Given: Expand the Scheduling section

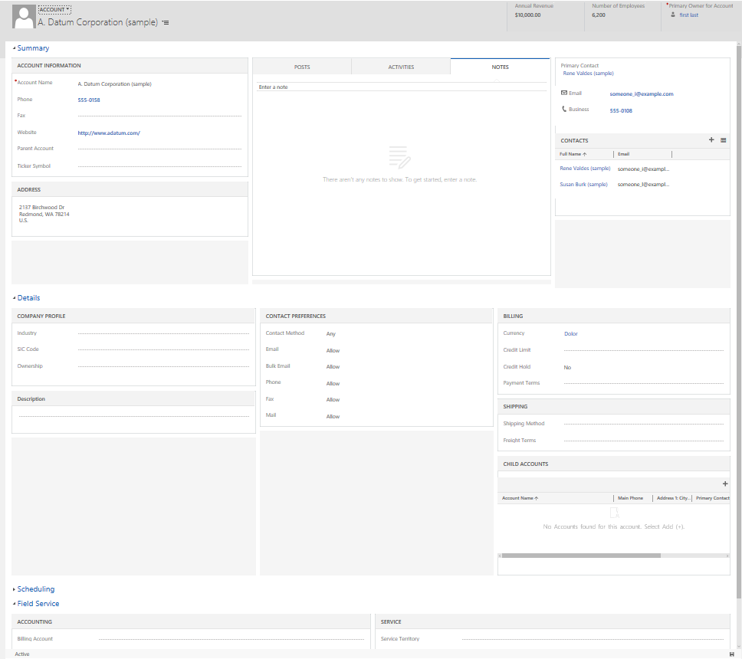Looking at the screenshot, I should (x=35, y=589).
